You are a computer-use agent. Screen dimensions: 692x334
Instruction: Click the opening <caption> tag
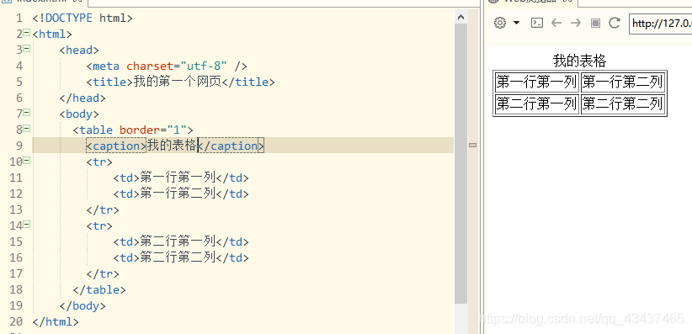click(116, 146)
